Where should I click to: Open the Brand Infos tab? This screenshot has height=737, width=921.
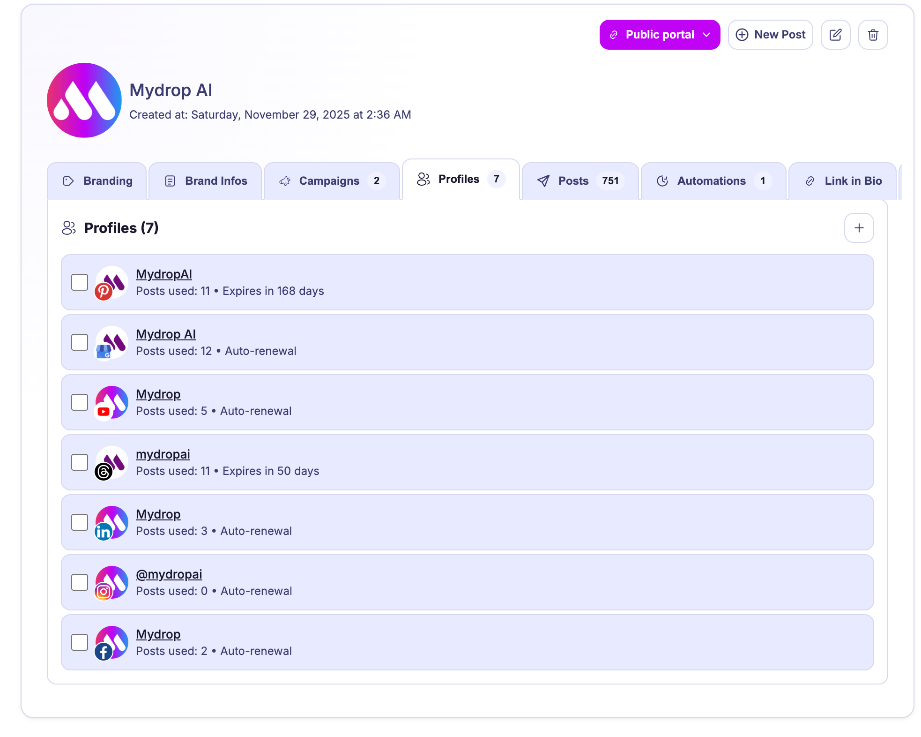pos(205,181)
